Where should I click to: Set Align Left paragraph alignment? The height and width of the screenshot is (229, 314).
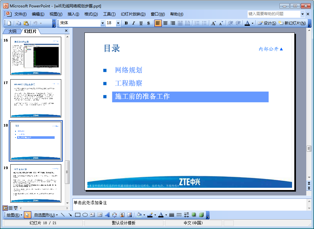tap(158, 23)
